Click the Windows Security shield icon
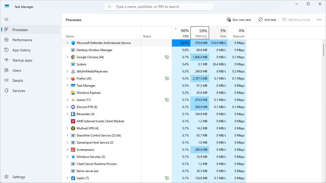This screenshot has height=183, width=326. pos(73,157)
